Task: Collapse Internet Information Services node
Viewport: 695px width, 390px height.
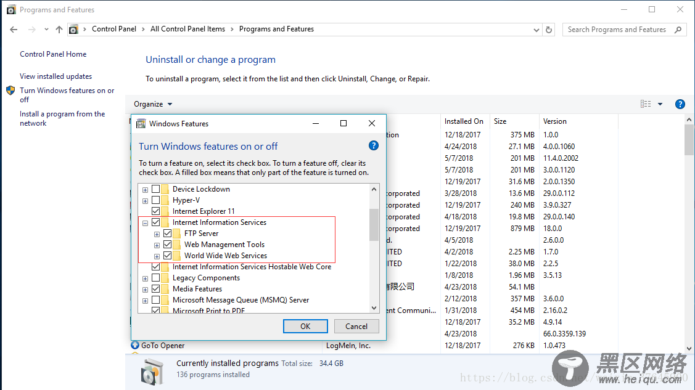Action: (x=146, y=222)
